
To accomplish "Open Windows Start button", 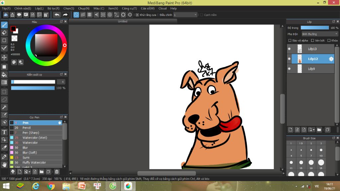I will pos(6,186).
